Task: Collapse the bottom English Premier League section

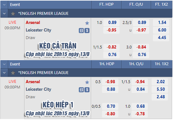Action: click(4, 73)
